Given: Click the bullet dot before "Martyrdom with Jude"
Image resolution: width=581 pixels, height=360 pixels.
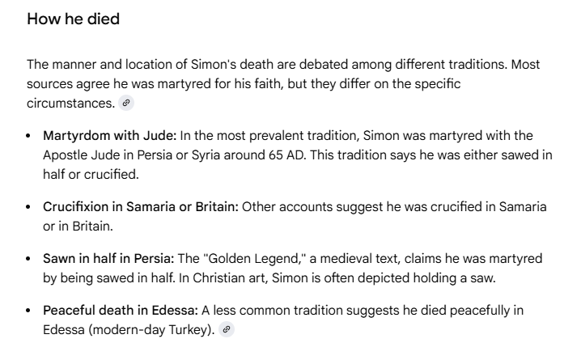Looking at the screenshot, I should point(30,134).
